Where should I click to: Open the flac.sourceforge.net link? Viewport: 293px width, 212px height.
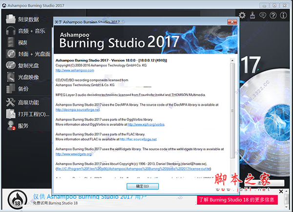click(x=138, y=139)
